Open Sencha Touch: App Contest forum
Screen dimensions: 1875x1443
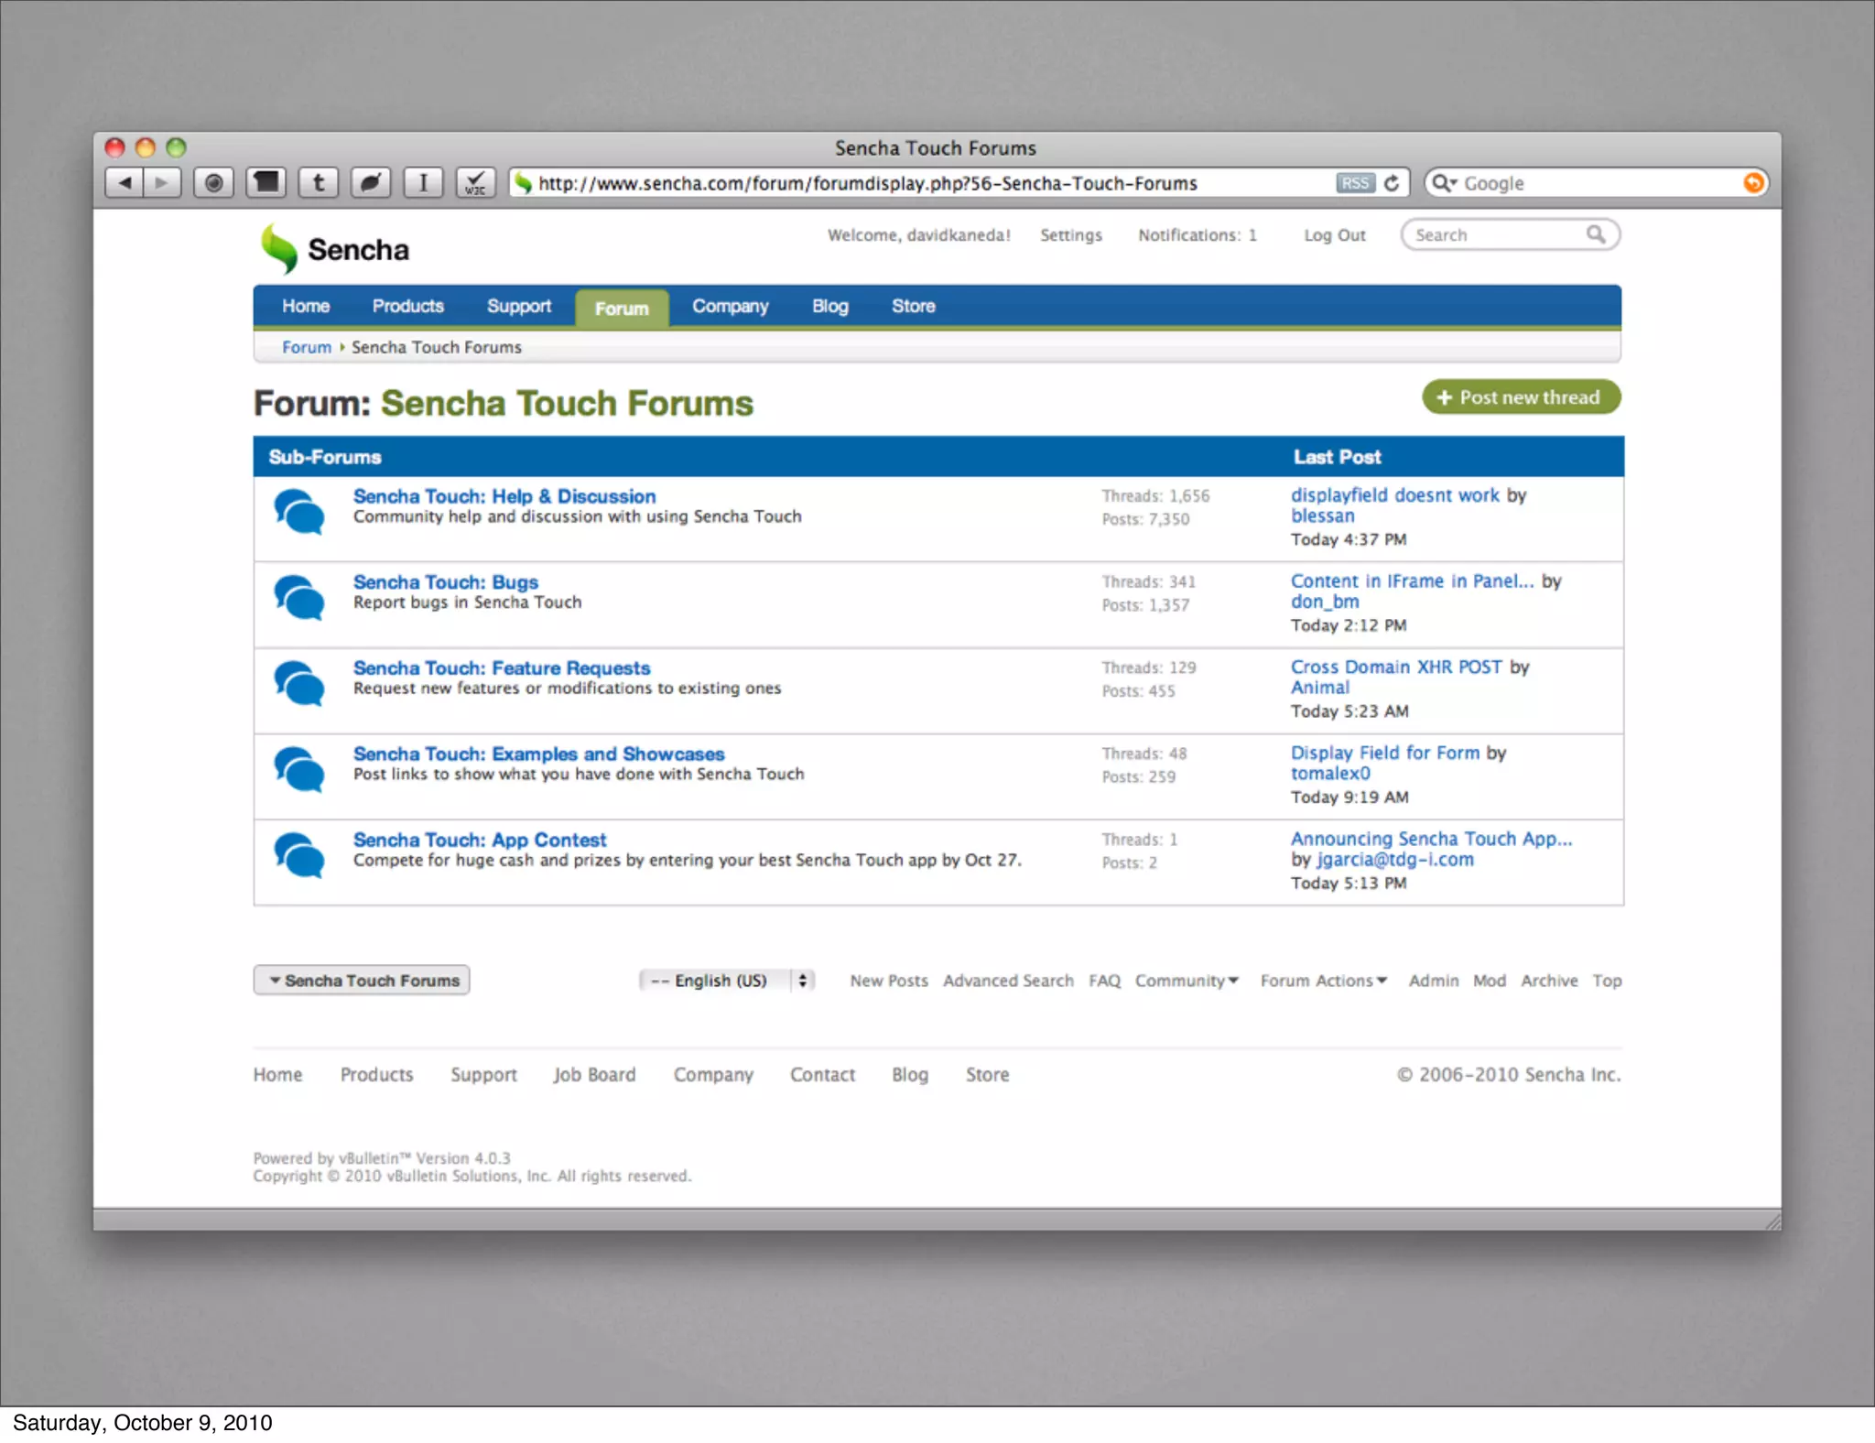point(480,840)
